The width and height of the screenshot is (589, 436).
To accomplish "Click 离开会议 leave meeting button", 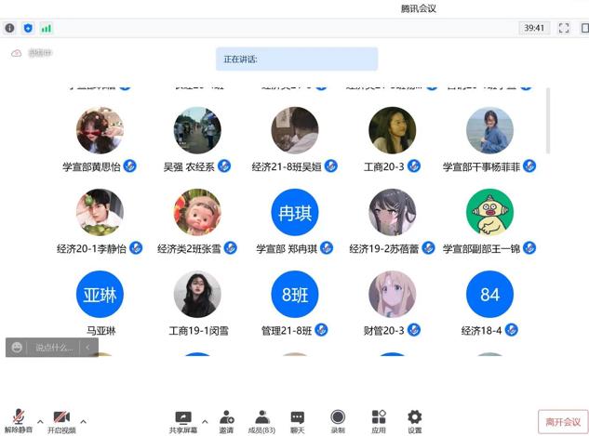I will 563,422.
